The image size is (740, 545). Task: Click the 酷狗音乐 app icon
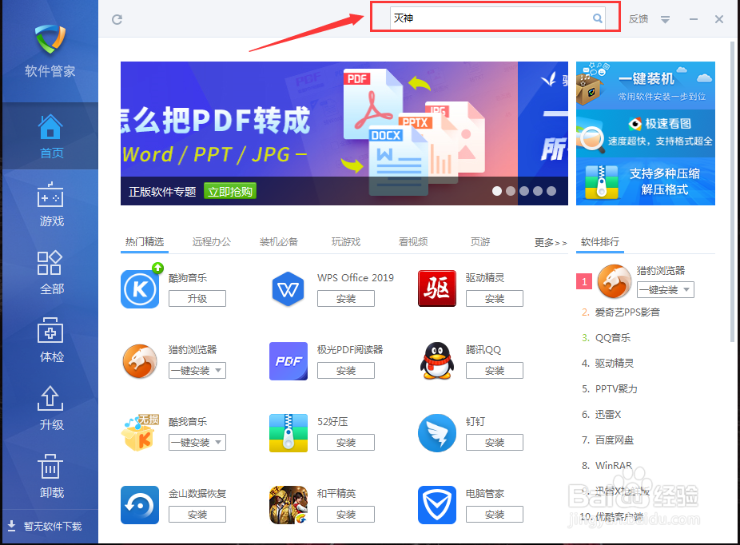tap(140, 288)
